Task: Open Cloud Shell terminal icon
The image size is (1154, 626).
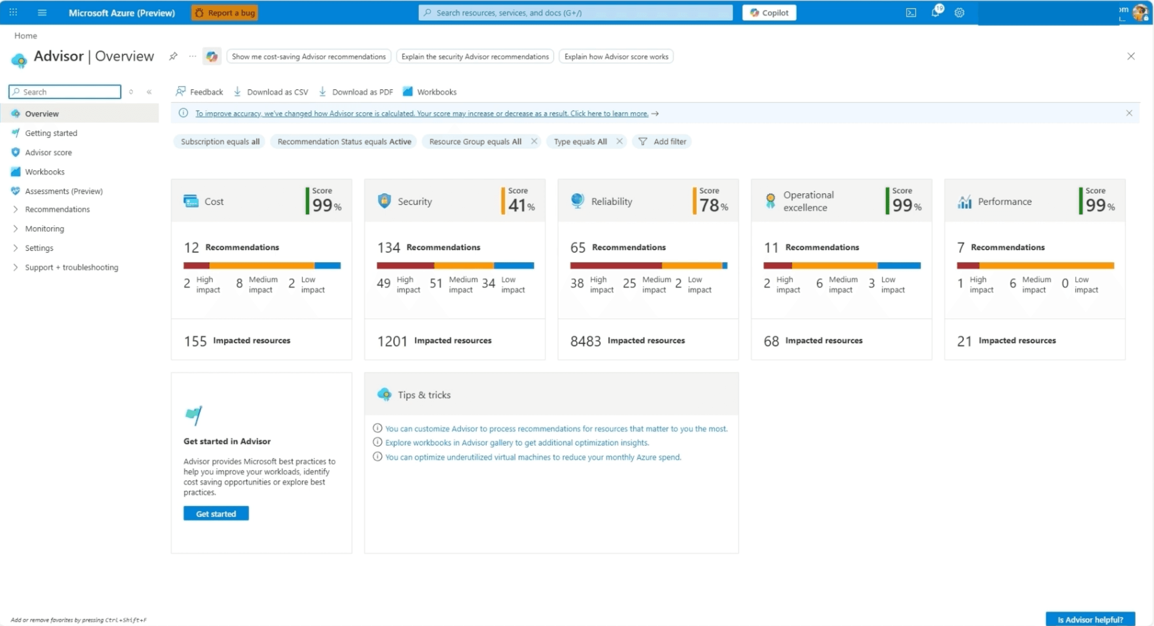Action: 911,13
